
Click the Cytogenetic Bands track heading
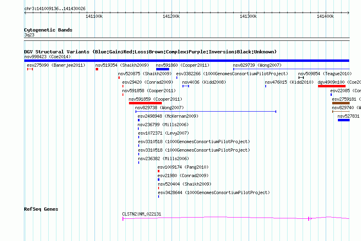pyautogui.click(x=48, y=30)
